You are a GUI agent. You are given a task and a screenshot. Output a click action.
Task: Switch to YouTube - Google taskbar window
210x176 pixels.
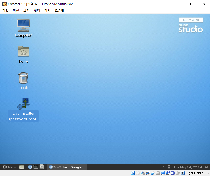click(67, 167)
